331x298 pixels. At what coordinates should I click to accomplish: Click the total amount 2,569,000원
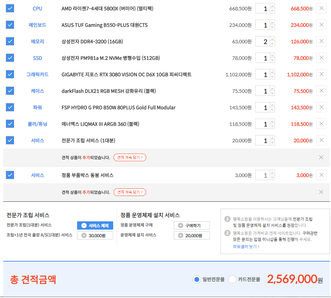click(295, 279)
